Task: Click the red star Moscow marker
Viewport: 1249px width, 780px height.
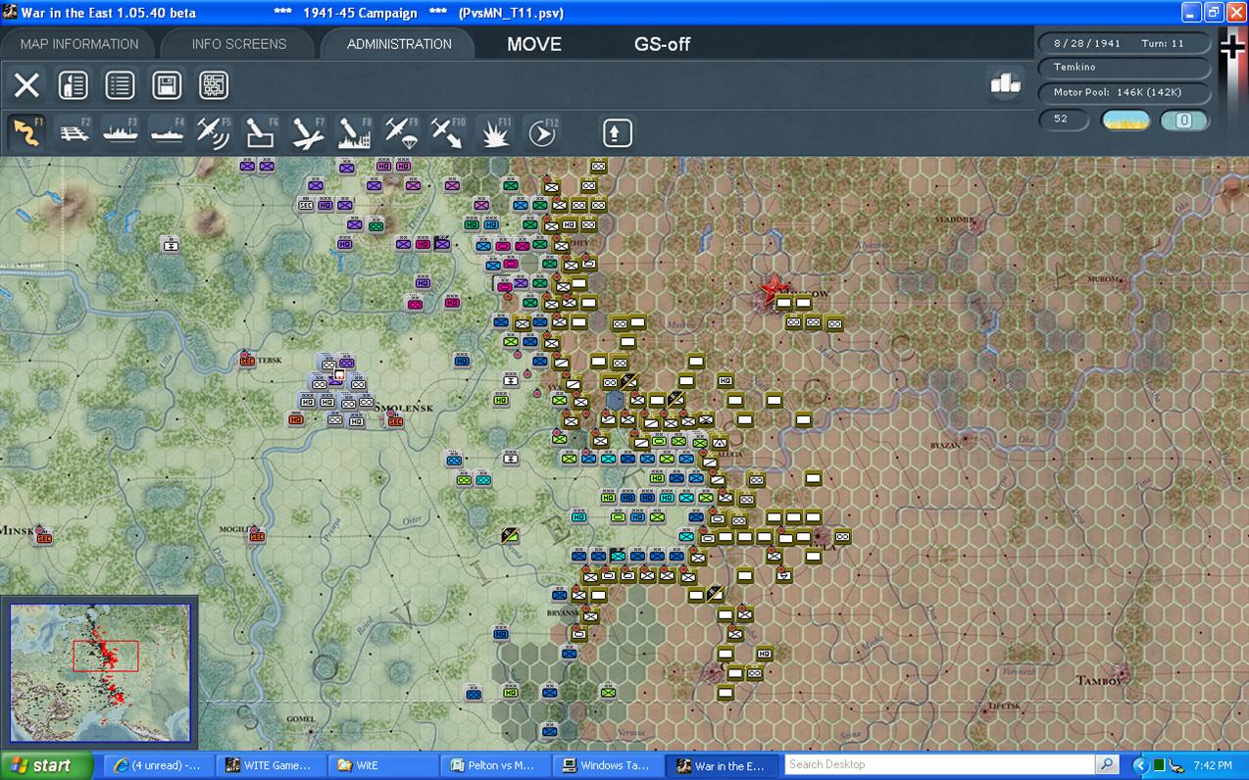Action: point(774,288)
